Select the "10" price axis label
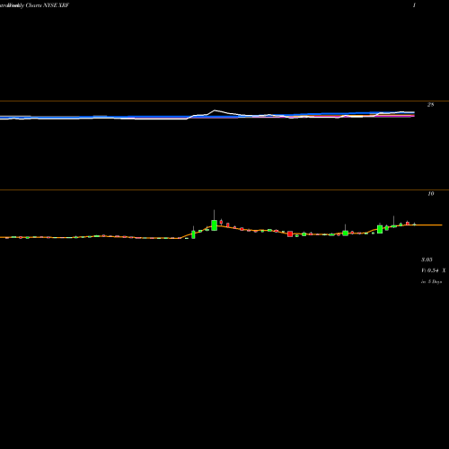449x449 pixels. (x=430, y=194)
